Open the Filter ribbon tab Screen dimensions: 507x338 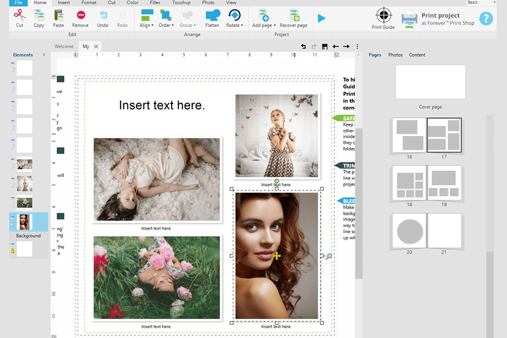pos(155,3)
